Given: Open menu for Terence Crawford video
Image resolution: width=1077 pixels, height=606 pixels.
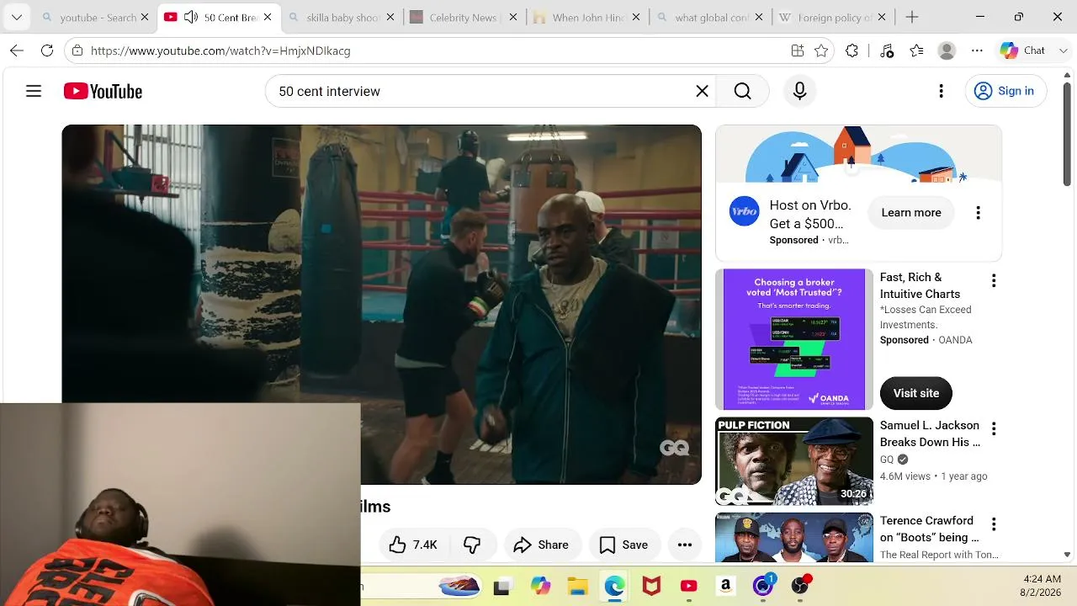Looking at the screenshot, I should 994,524.
